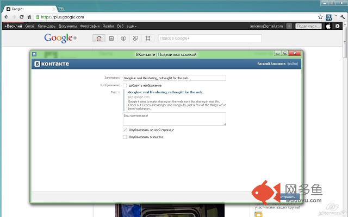Open the Google+ Circles icon

pos(135,39)
